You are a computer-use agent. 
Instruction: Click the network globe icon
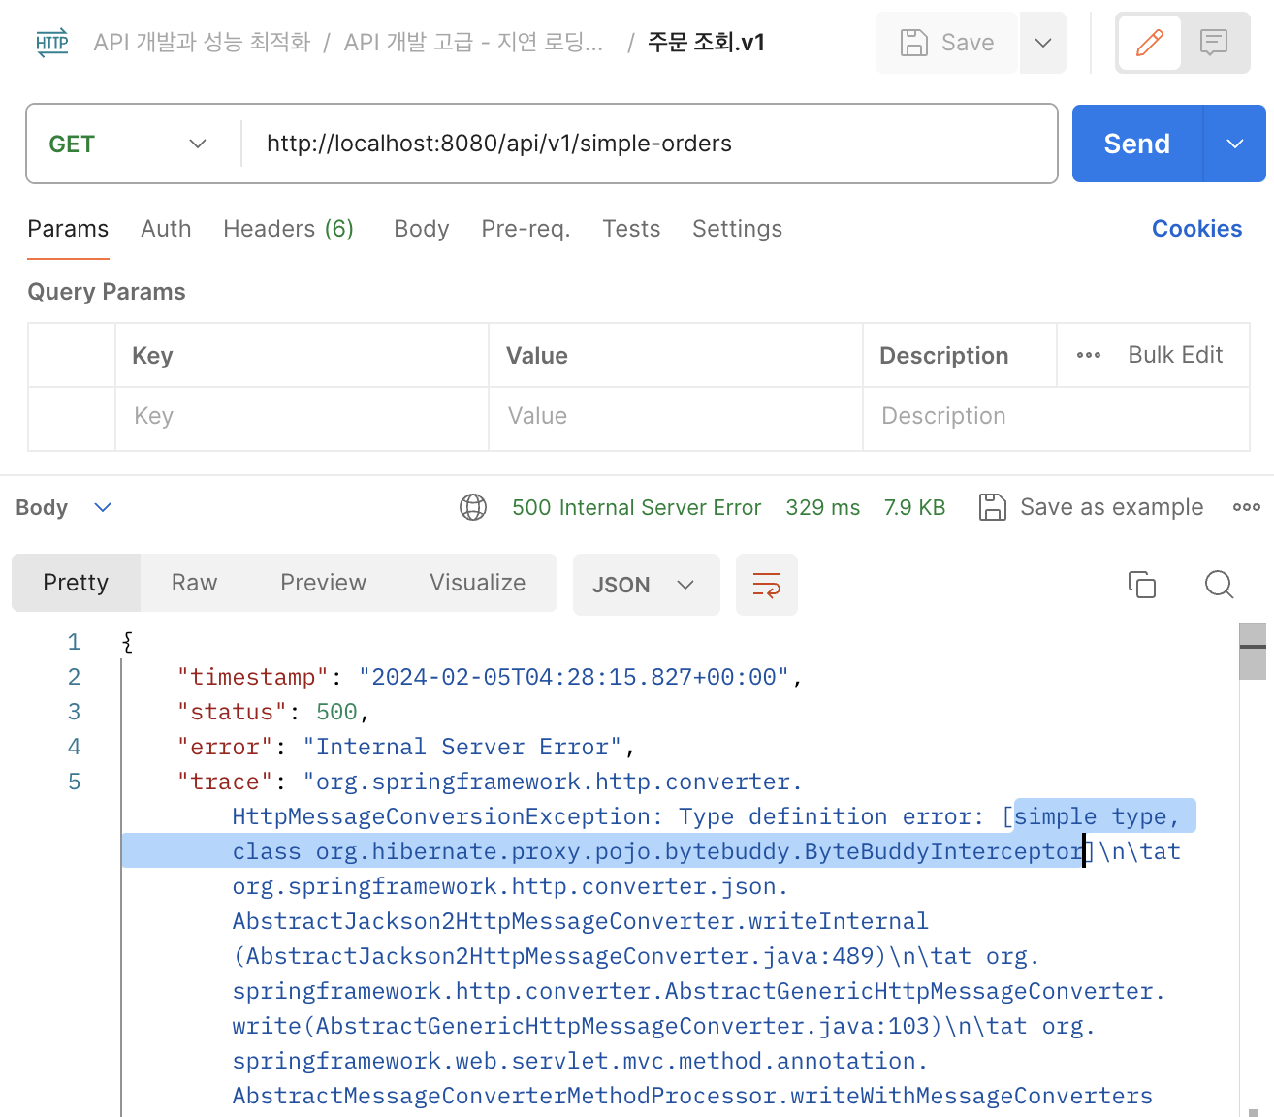click(x=473, y=507)
